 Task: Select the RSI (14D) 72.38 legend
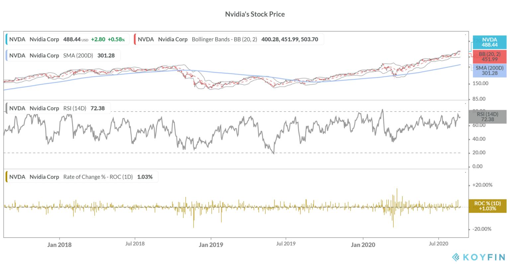coord(58,108)
